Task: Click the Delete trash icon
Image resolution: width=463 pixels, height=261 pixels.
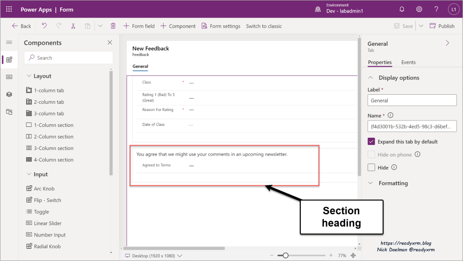Action: click(113, 26)
